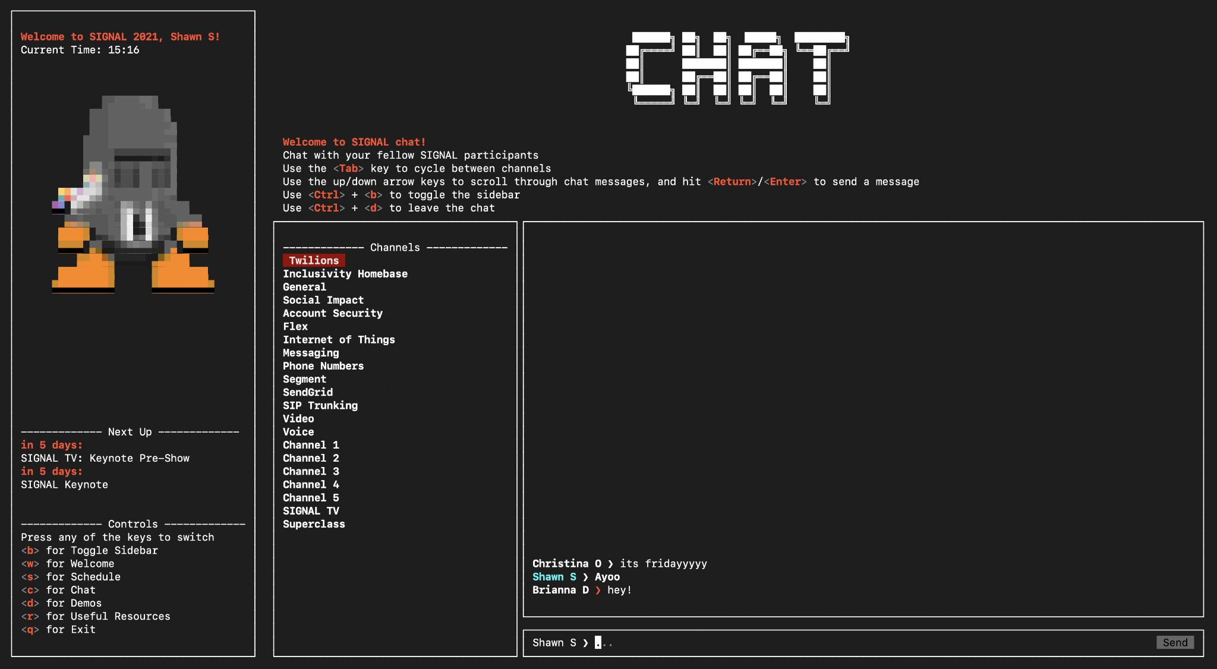Select the Account Security channel
This screenshot has height=669, width=1217.
[x=333, y=313]
